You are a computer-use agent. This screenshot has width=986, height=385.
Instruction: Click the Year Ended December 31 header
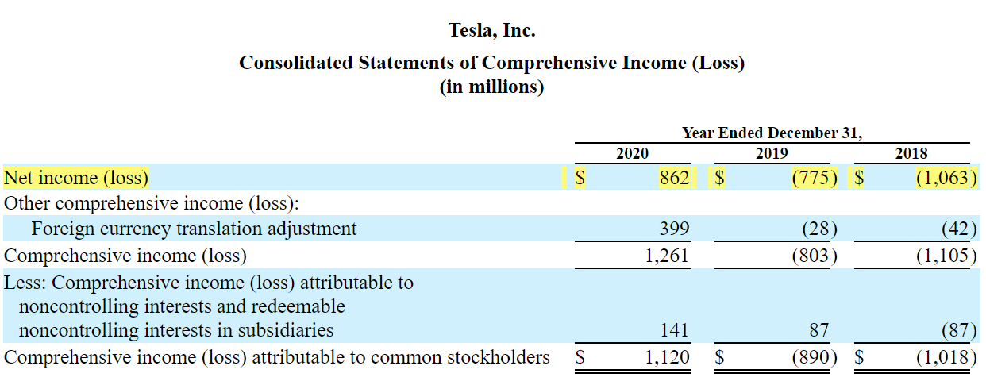[772, 133]
